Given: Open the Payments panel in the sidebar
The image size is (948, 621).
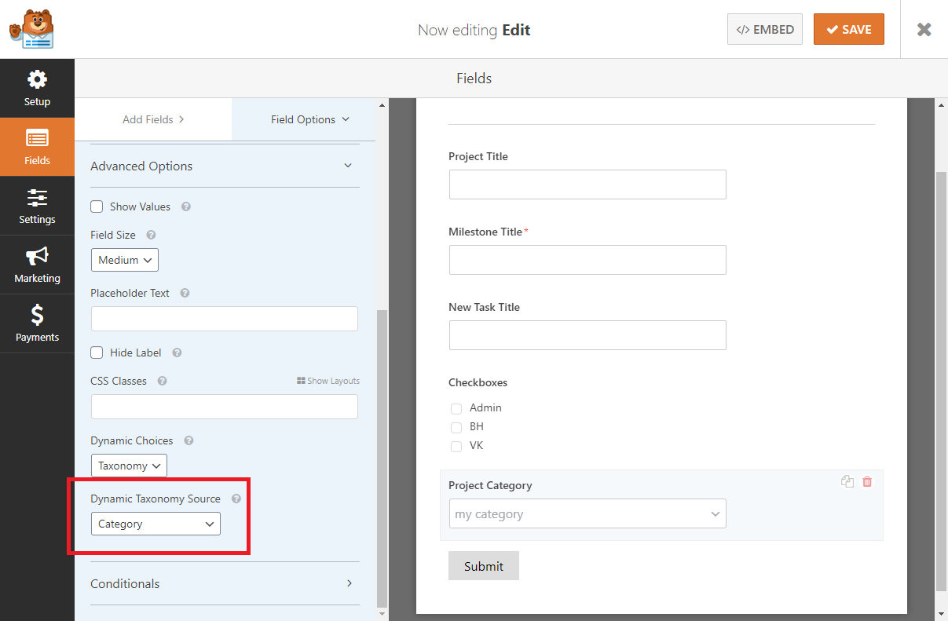Looking at the screenshot, I should tap(37, 323).
